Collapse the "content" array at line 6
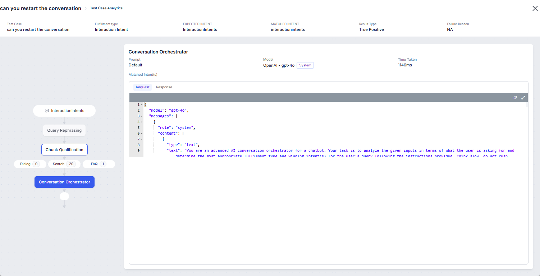The image size is (540, 276). (x=142, y=134)
